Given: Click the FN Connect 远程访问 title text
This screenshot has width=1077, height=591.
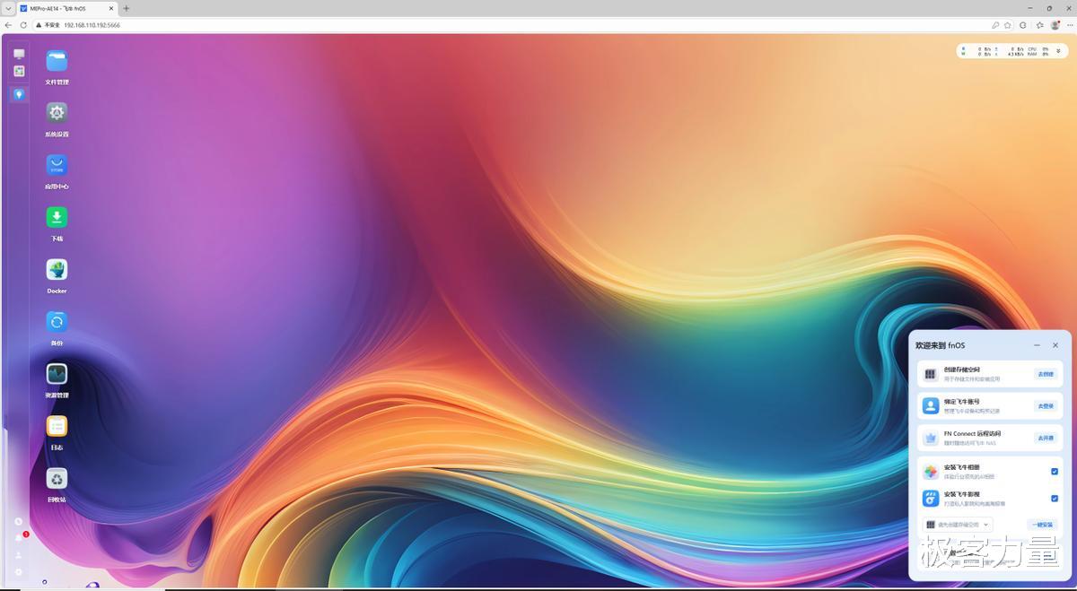Looking at the screenshot, I should tap(972, 433).
